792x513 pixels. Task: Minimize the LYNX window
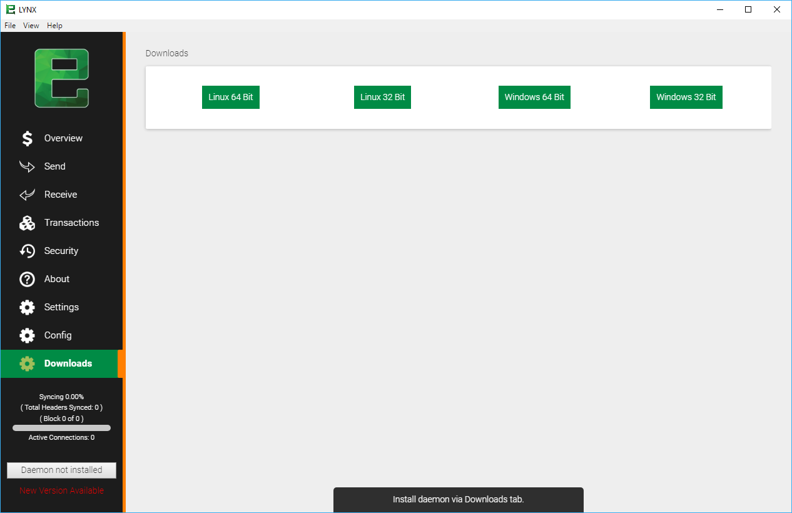coord(719,9)
